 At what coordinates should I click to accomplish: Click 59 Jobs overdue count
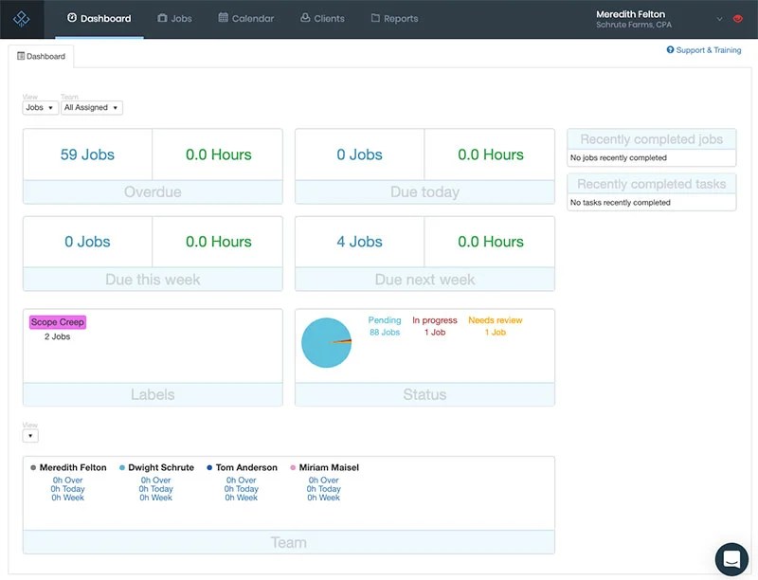point(87,154)
